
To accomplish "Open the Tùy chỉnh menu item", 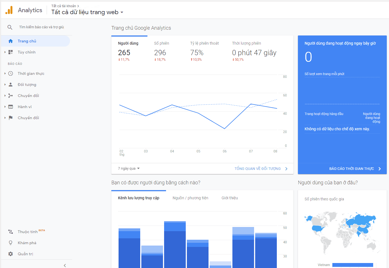I will coord(36,52).
